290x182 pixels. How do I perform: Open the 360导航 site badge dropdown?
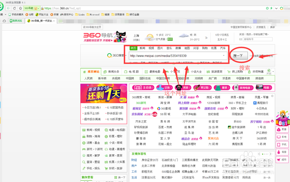click(38, 8)
